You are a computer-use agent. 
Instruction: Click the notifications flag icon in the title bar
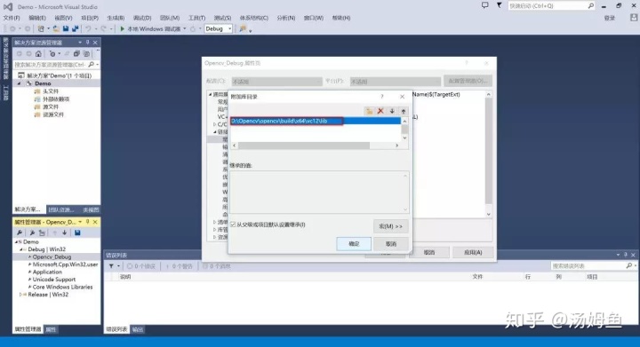click(499, 5)
